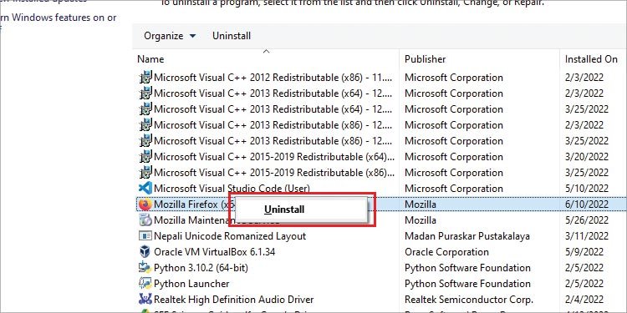
Task: Toggle sort order via arrow above Name
Action: (x=267, y=51)
